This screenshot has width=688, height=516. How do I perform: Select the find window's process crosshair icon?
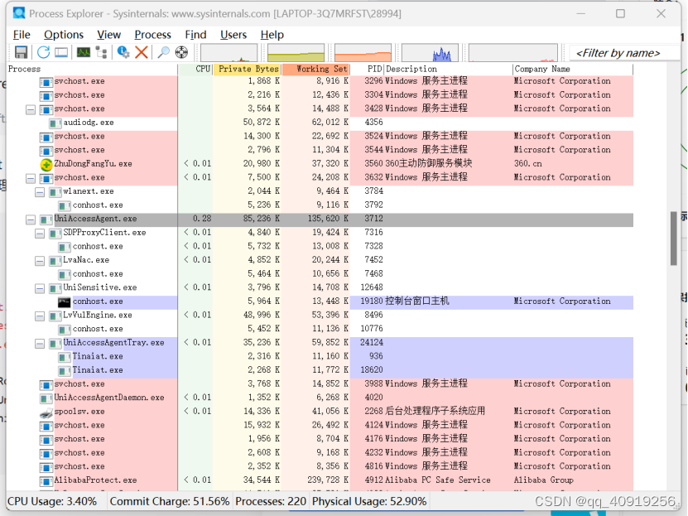coord(181,52)
